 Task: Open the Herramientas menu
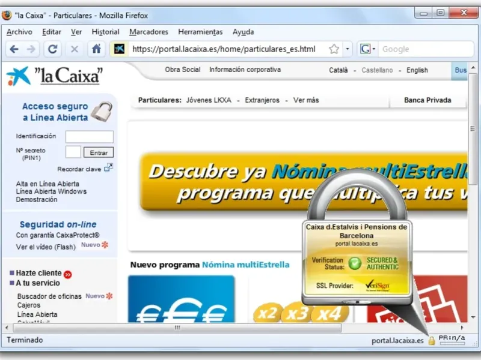[200, 32]
